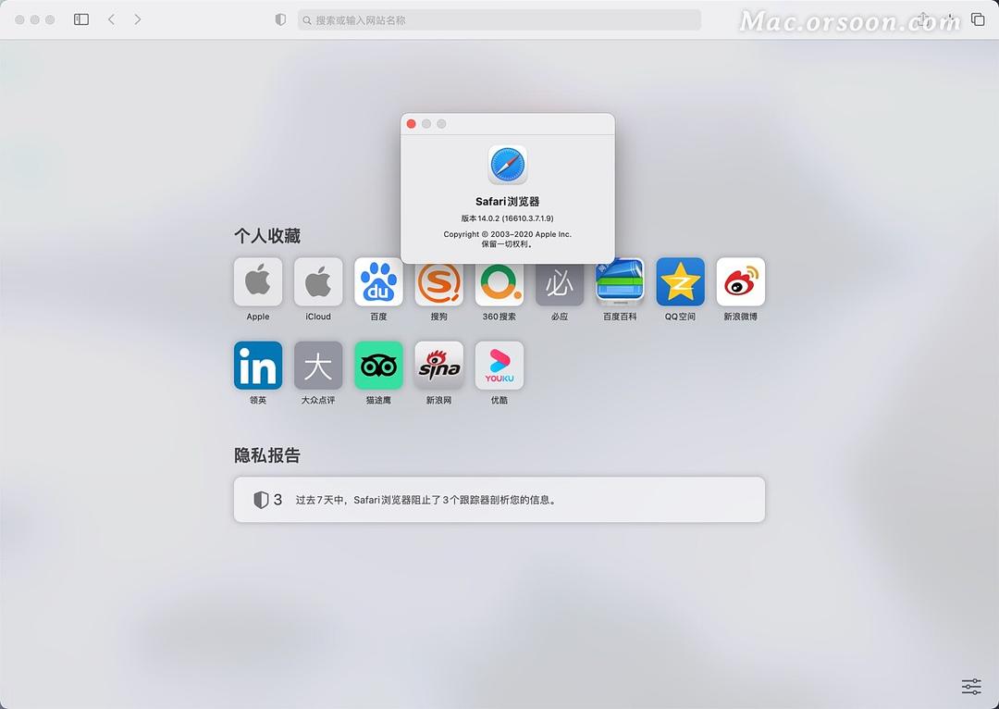This screenshot has width=999, height=709.
Task: Open the 优酷 Youku favorite
Action: [x=499, y=366]
